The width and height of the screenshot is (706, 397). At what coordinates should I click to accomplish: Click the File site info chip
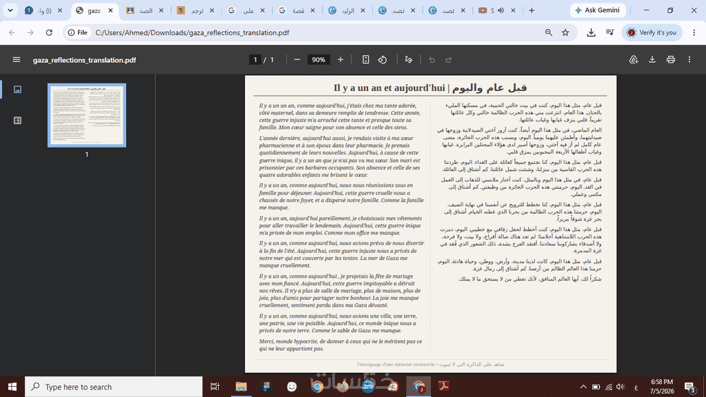[x=77, y=32]
